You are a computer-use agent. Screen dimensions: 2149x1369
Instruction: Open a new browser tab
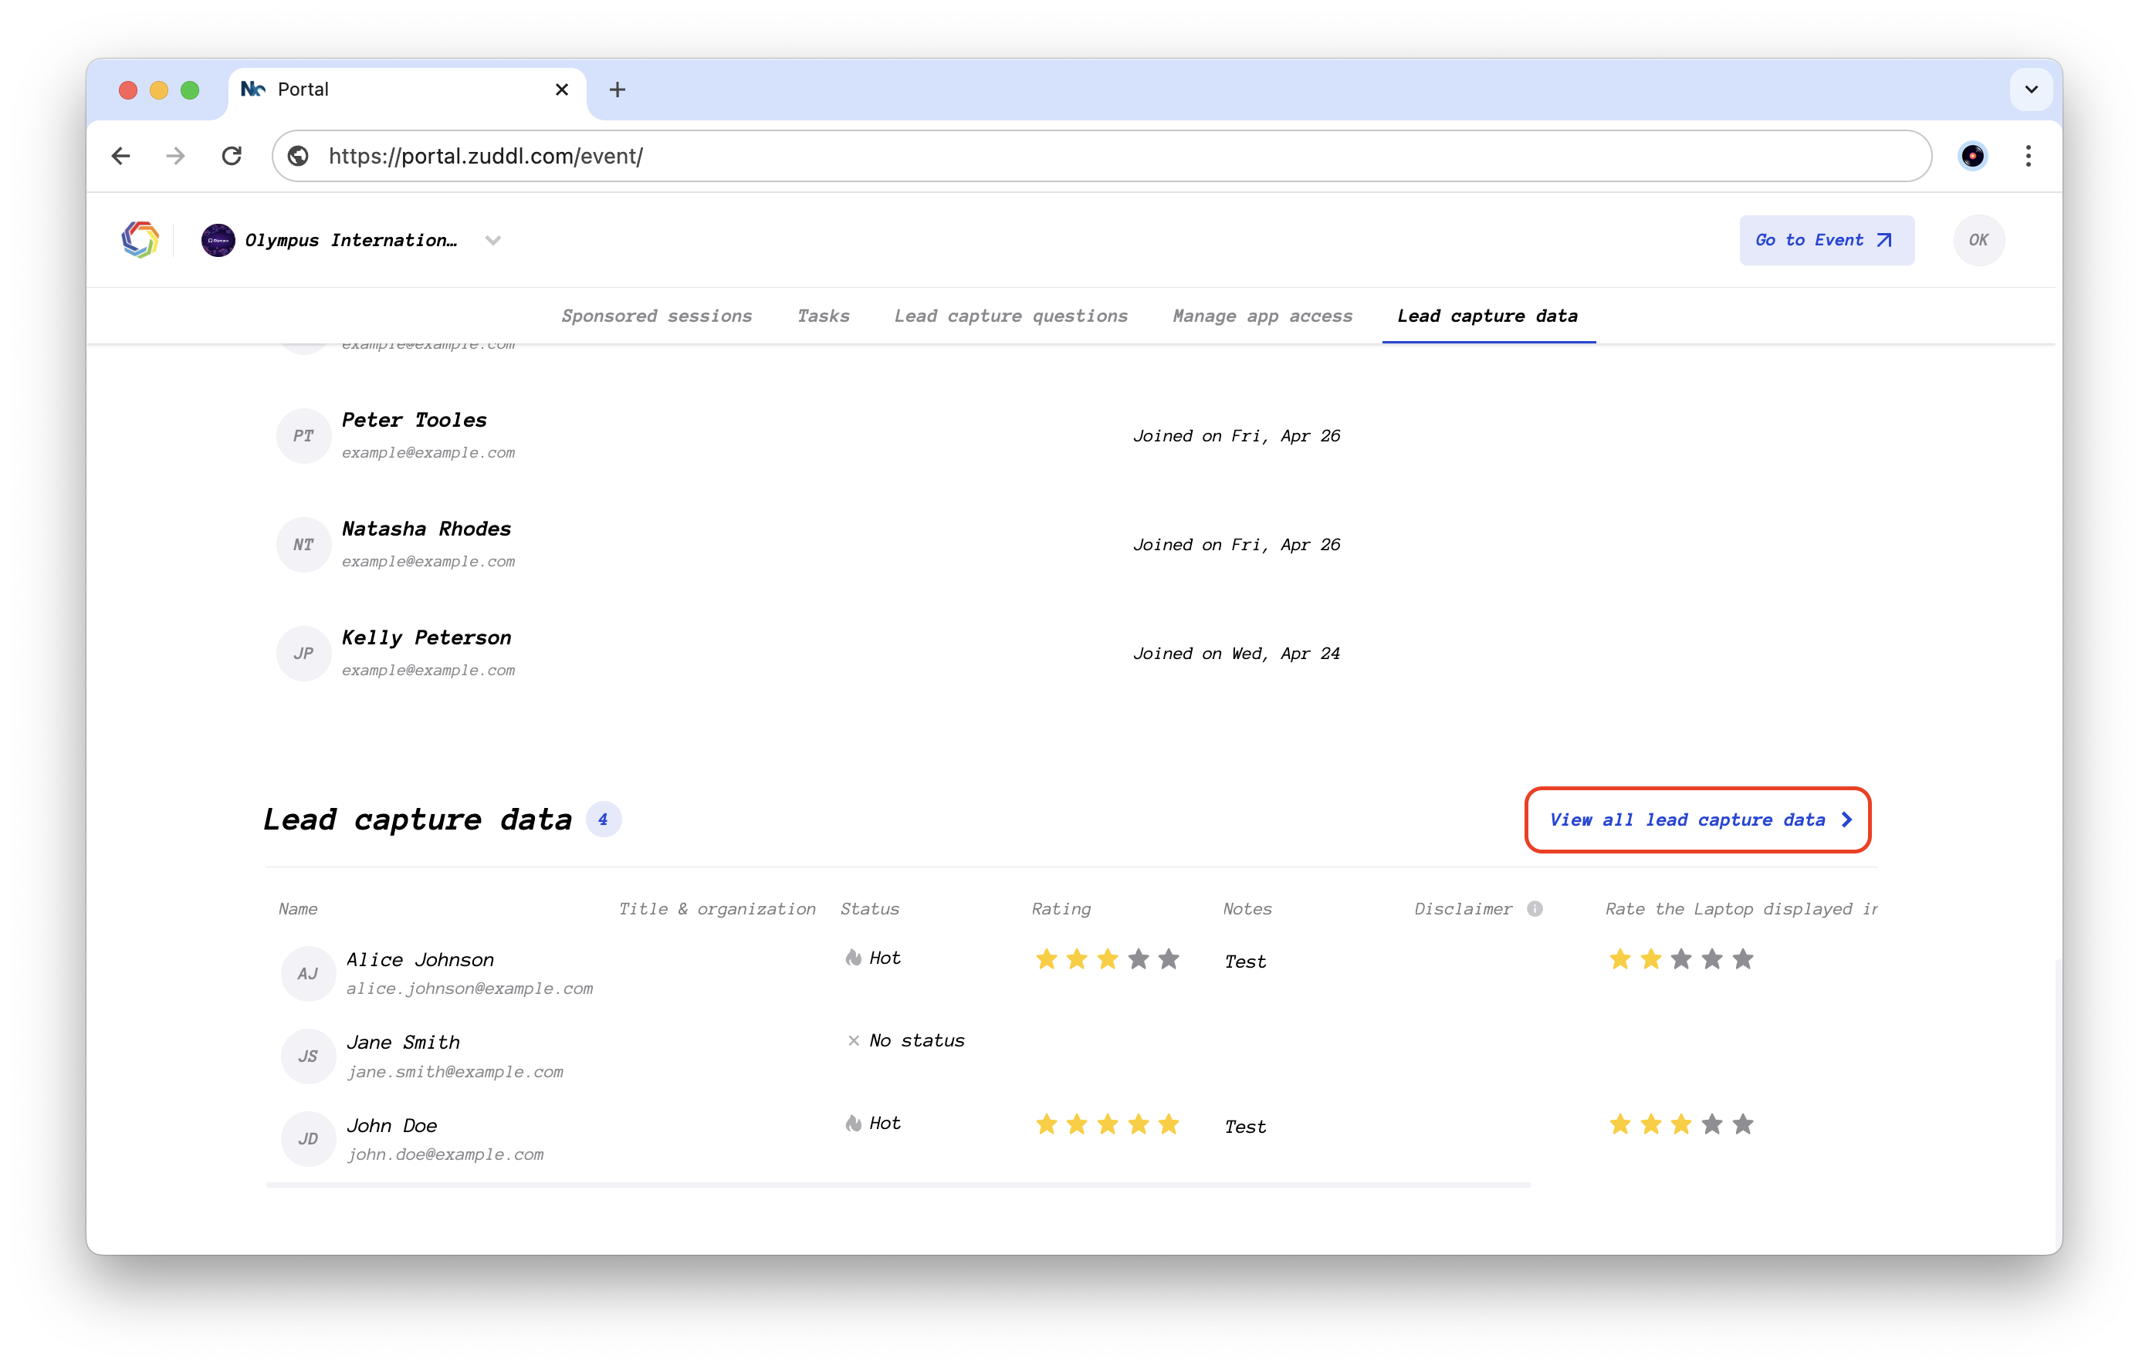pos(617,90)
